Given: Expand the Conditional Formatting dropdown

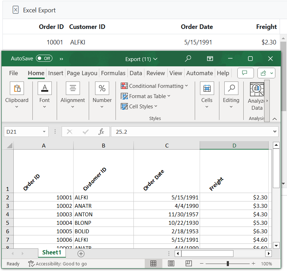Looking at the screenshot, I should click(x=186, y=86).
